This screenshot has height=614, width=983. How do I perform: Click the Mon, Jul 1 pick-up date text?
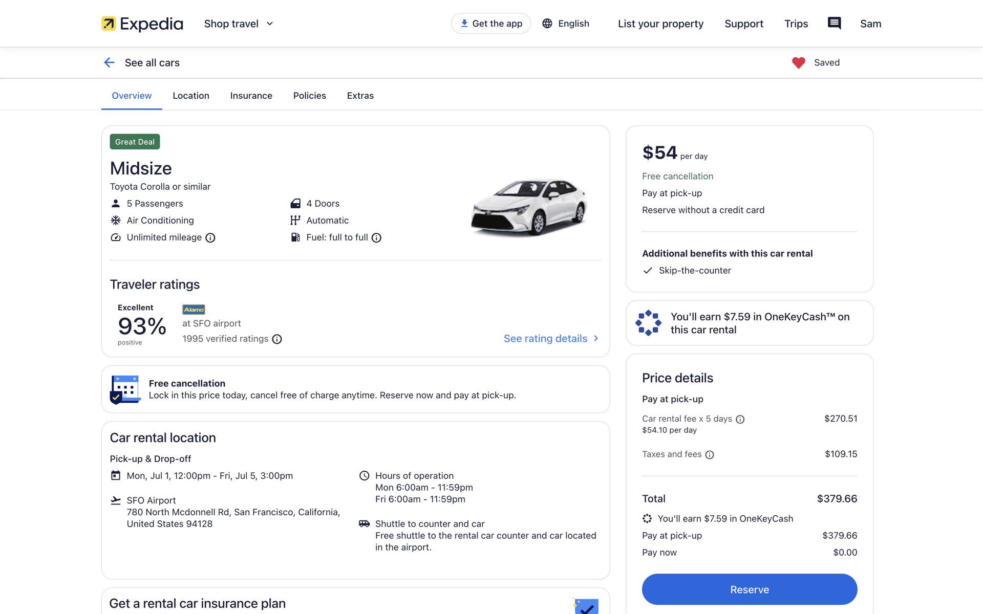point(210,475)
